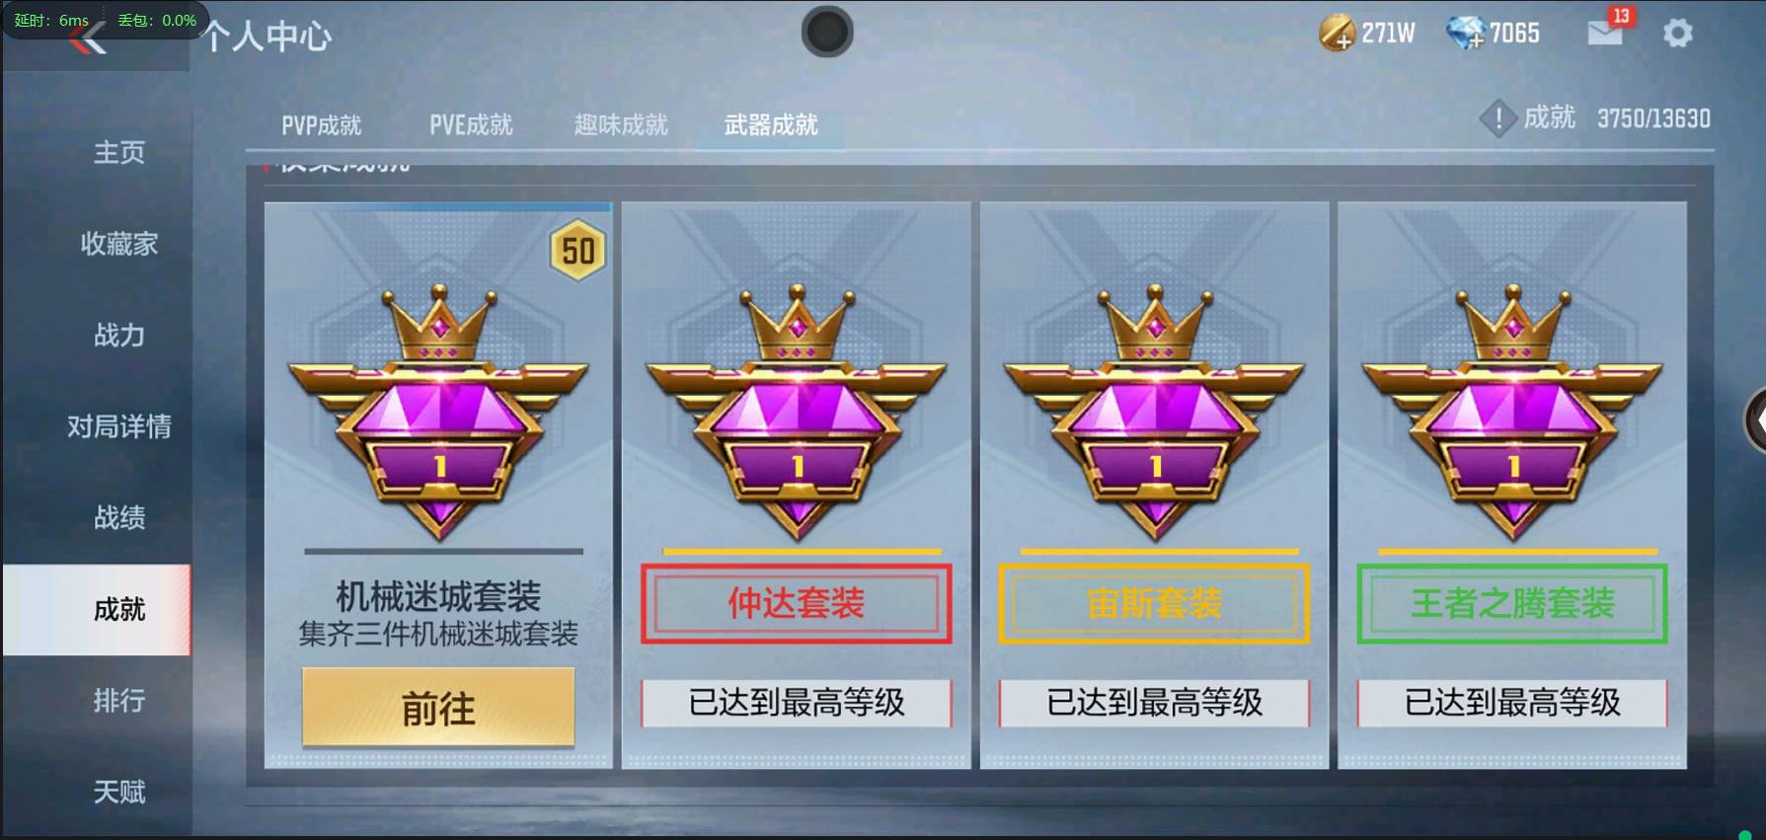
Task: Open the mail inbox icon
Action: [1605, 33]
